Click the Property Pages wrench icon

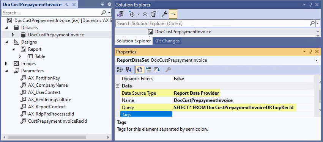click(168, 70)
